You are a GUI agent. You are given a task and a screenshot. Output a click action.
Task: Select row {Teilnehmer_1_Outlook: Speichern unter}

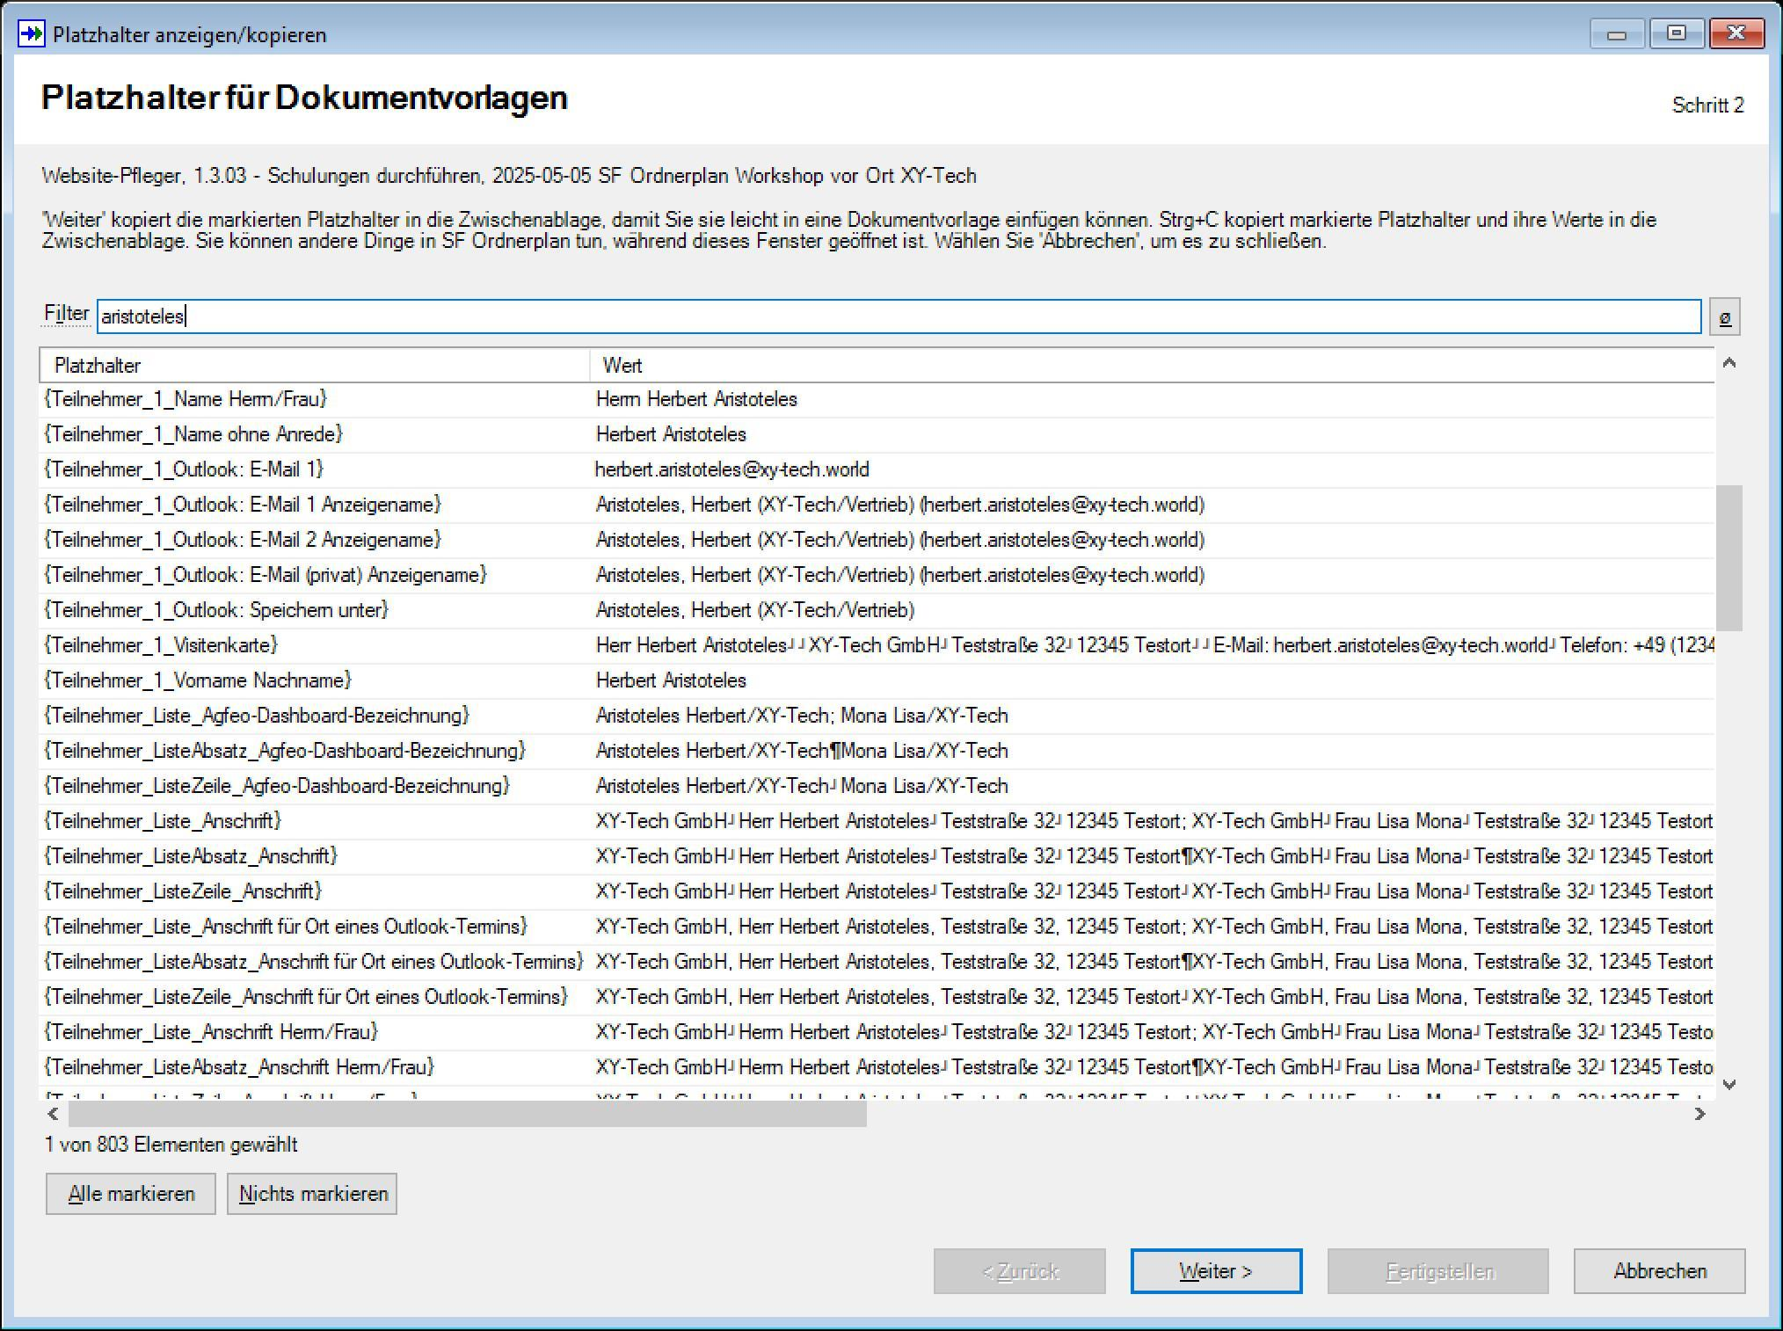point(877,610)
